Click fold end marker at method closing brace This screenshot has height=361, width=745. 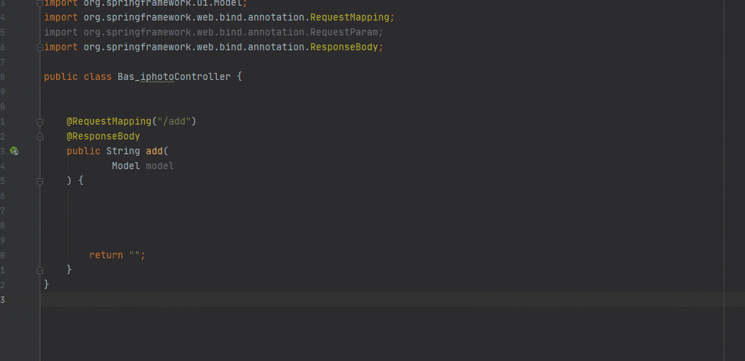tap(40, 270)
